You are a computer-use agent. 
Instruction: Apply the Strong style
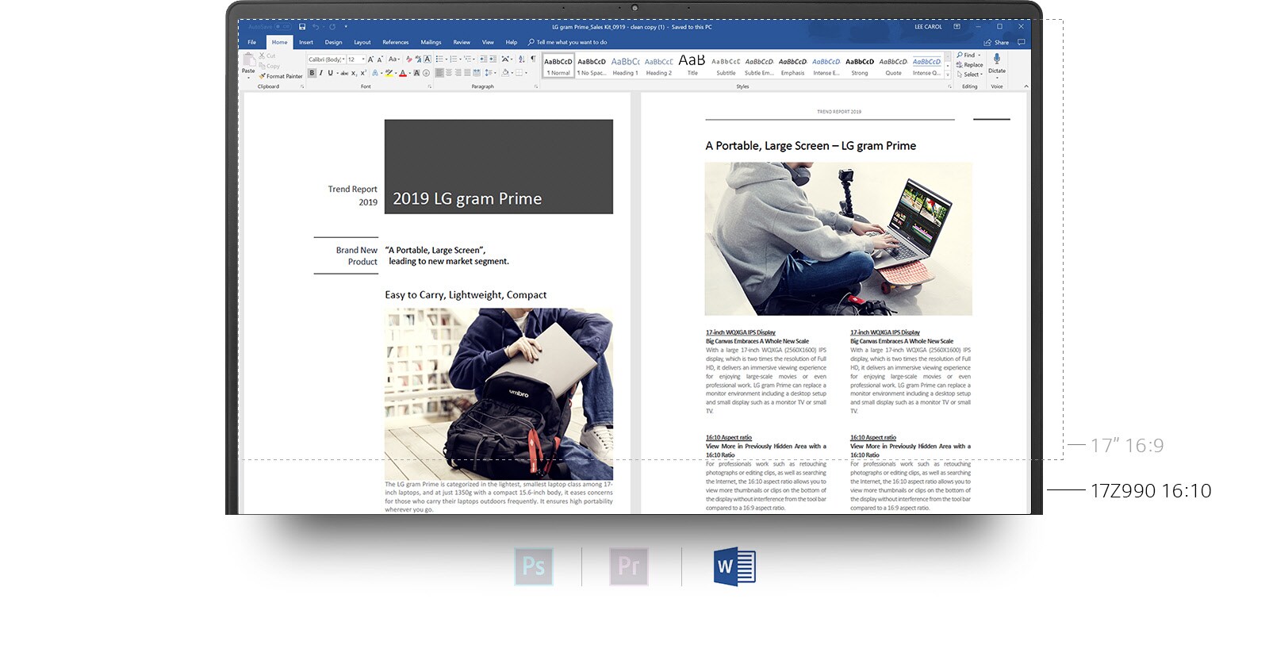860,65
